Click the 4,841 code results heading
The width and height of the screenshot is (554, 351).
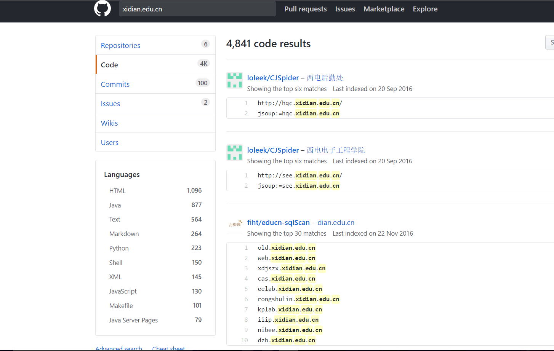(268, 44)
